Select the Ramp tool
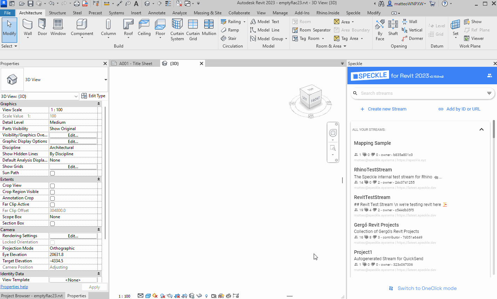 230,30
